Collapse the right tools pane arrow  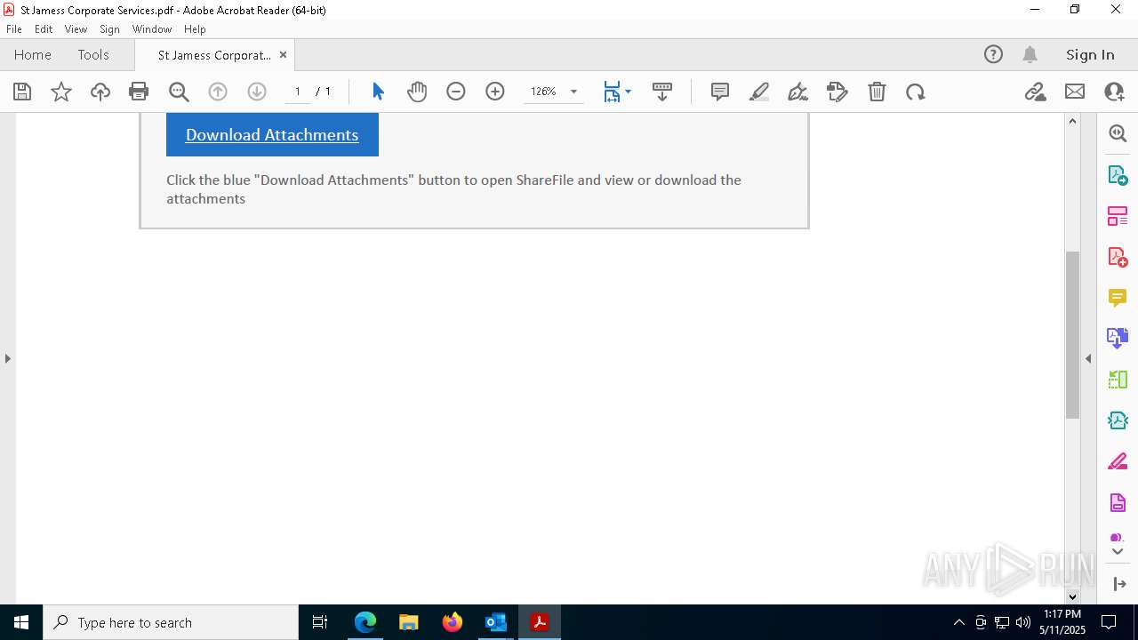tap(1088, 358)
